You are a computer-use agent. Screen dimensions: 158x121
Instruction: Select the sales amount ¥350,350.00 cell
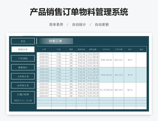pyautogui.click(x=93, y=90)
